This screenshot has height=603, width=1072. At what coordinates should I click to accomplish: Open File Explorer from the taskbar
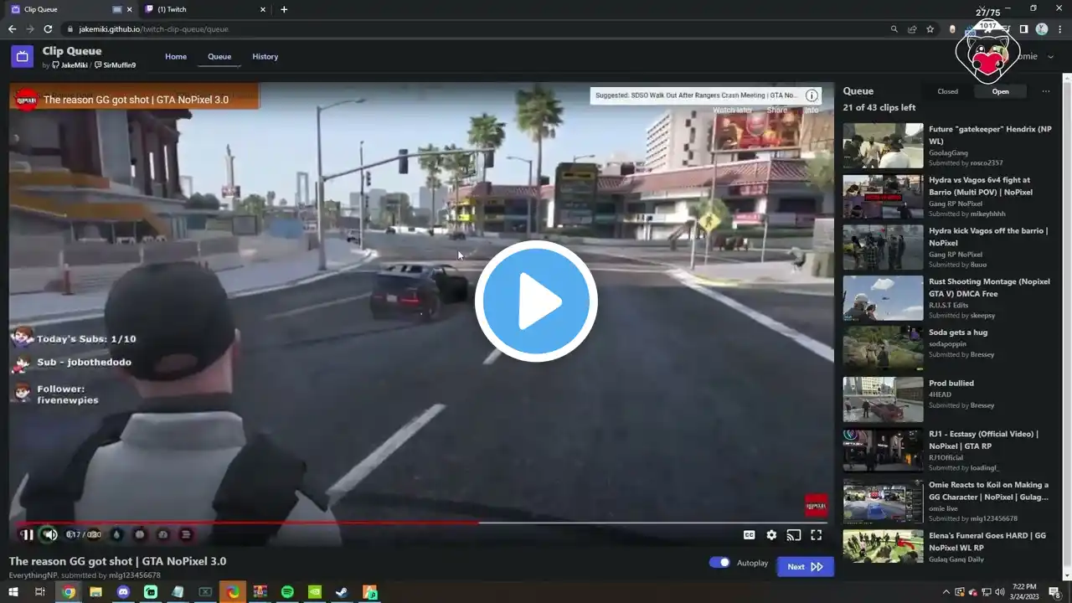(96, 592)
